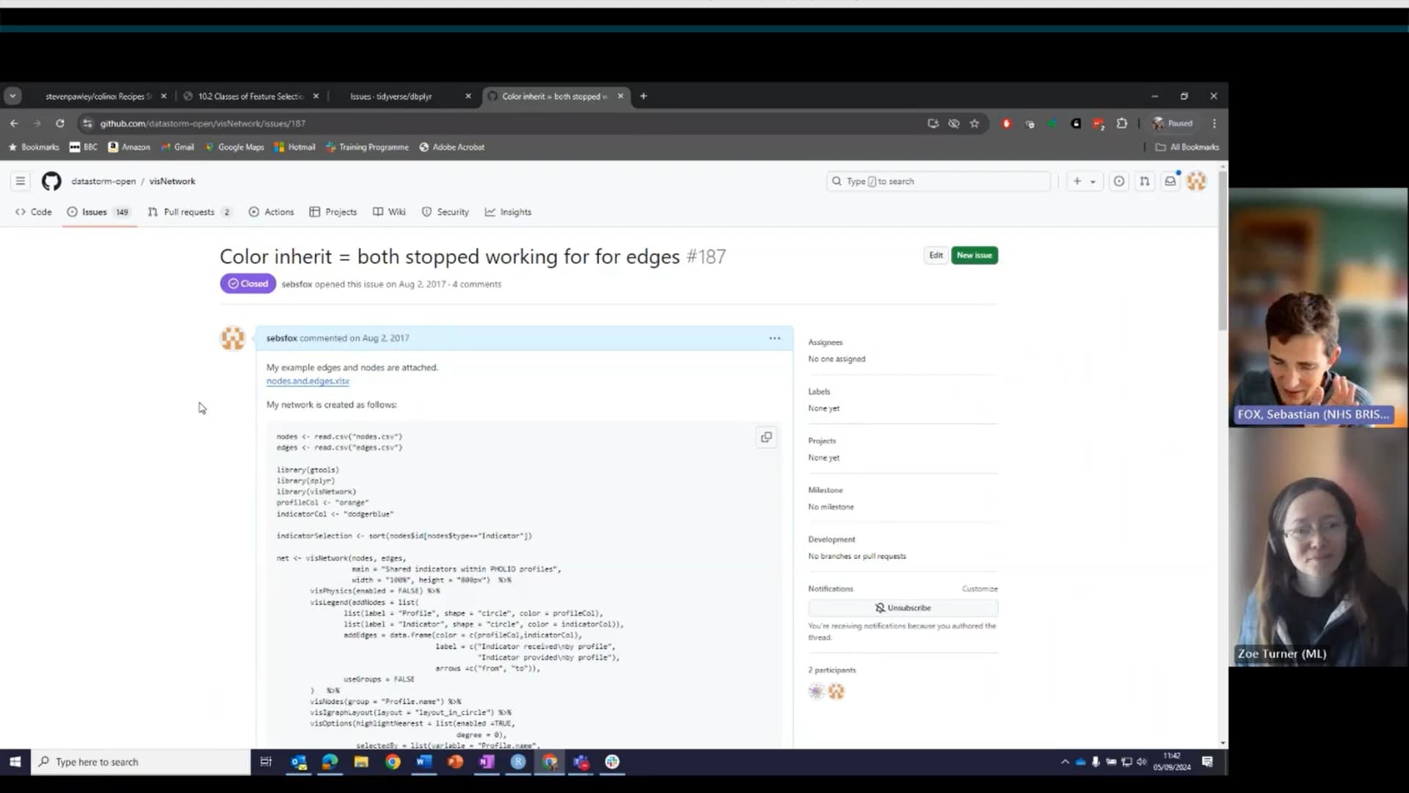1409x793 pixels.
Task: Click FOX, Sebastian video thumbnail
Action: 1318,308
